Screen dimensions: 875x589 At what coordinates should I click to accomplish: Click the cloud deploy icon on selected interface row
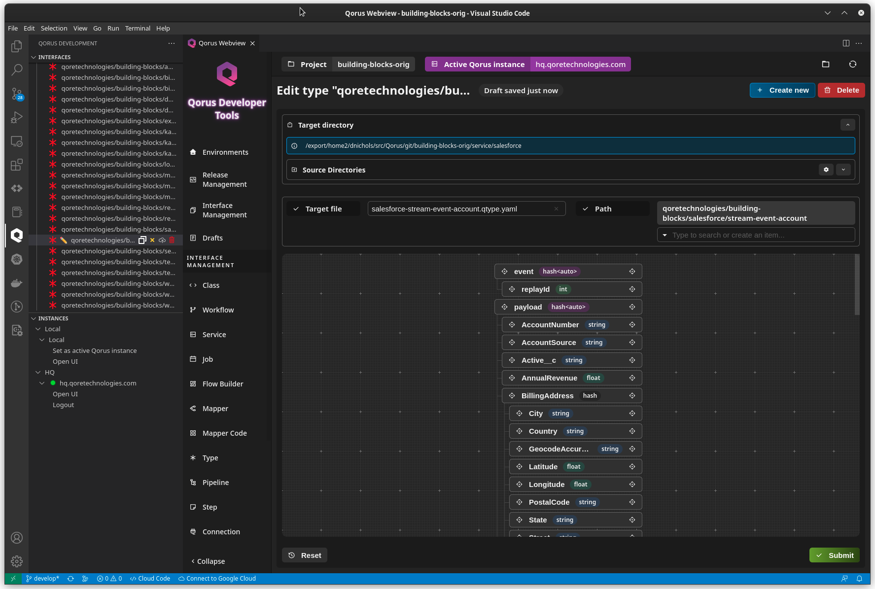click(x=162, y=240)
